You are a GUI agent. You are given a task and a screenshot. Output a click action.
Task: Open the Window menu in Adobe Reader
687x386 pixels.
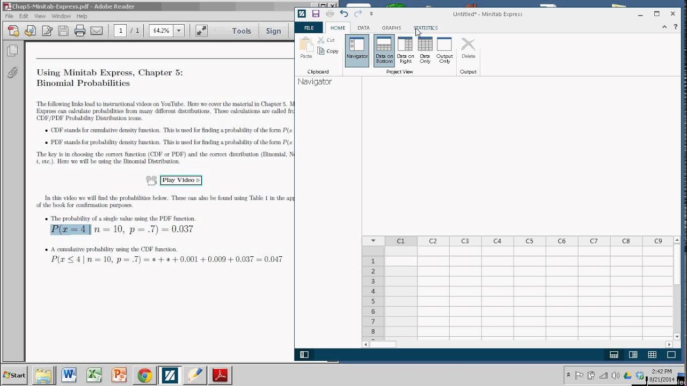pos(61,16)
